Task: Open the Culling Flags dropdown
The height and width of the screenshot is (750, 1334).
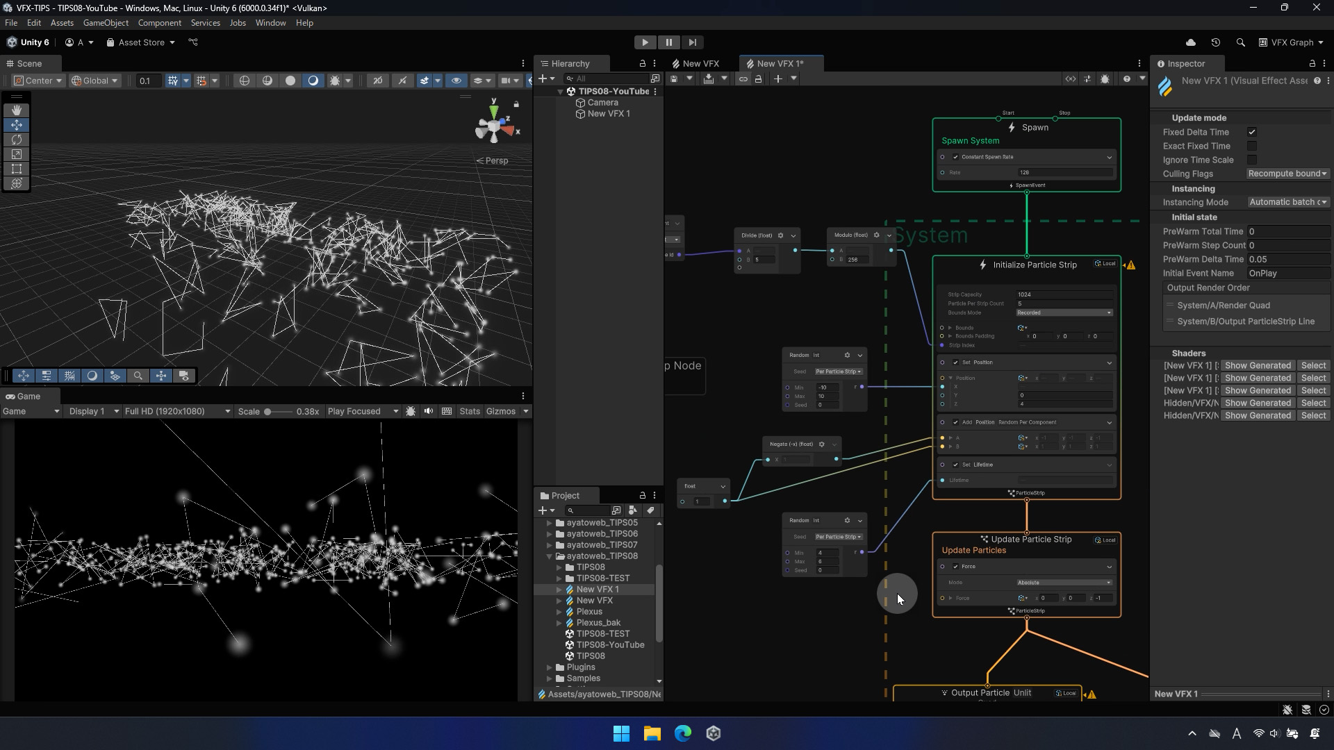Action: point(1287,174)
